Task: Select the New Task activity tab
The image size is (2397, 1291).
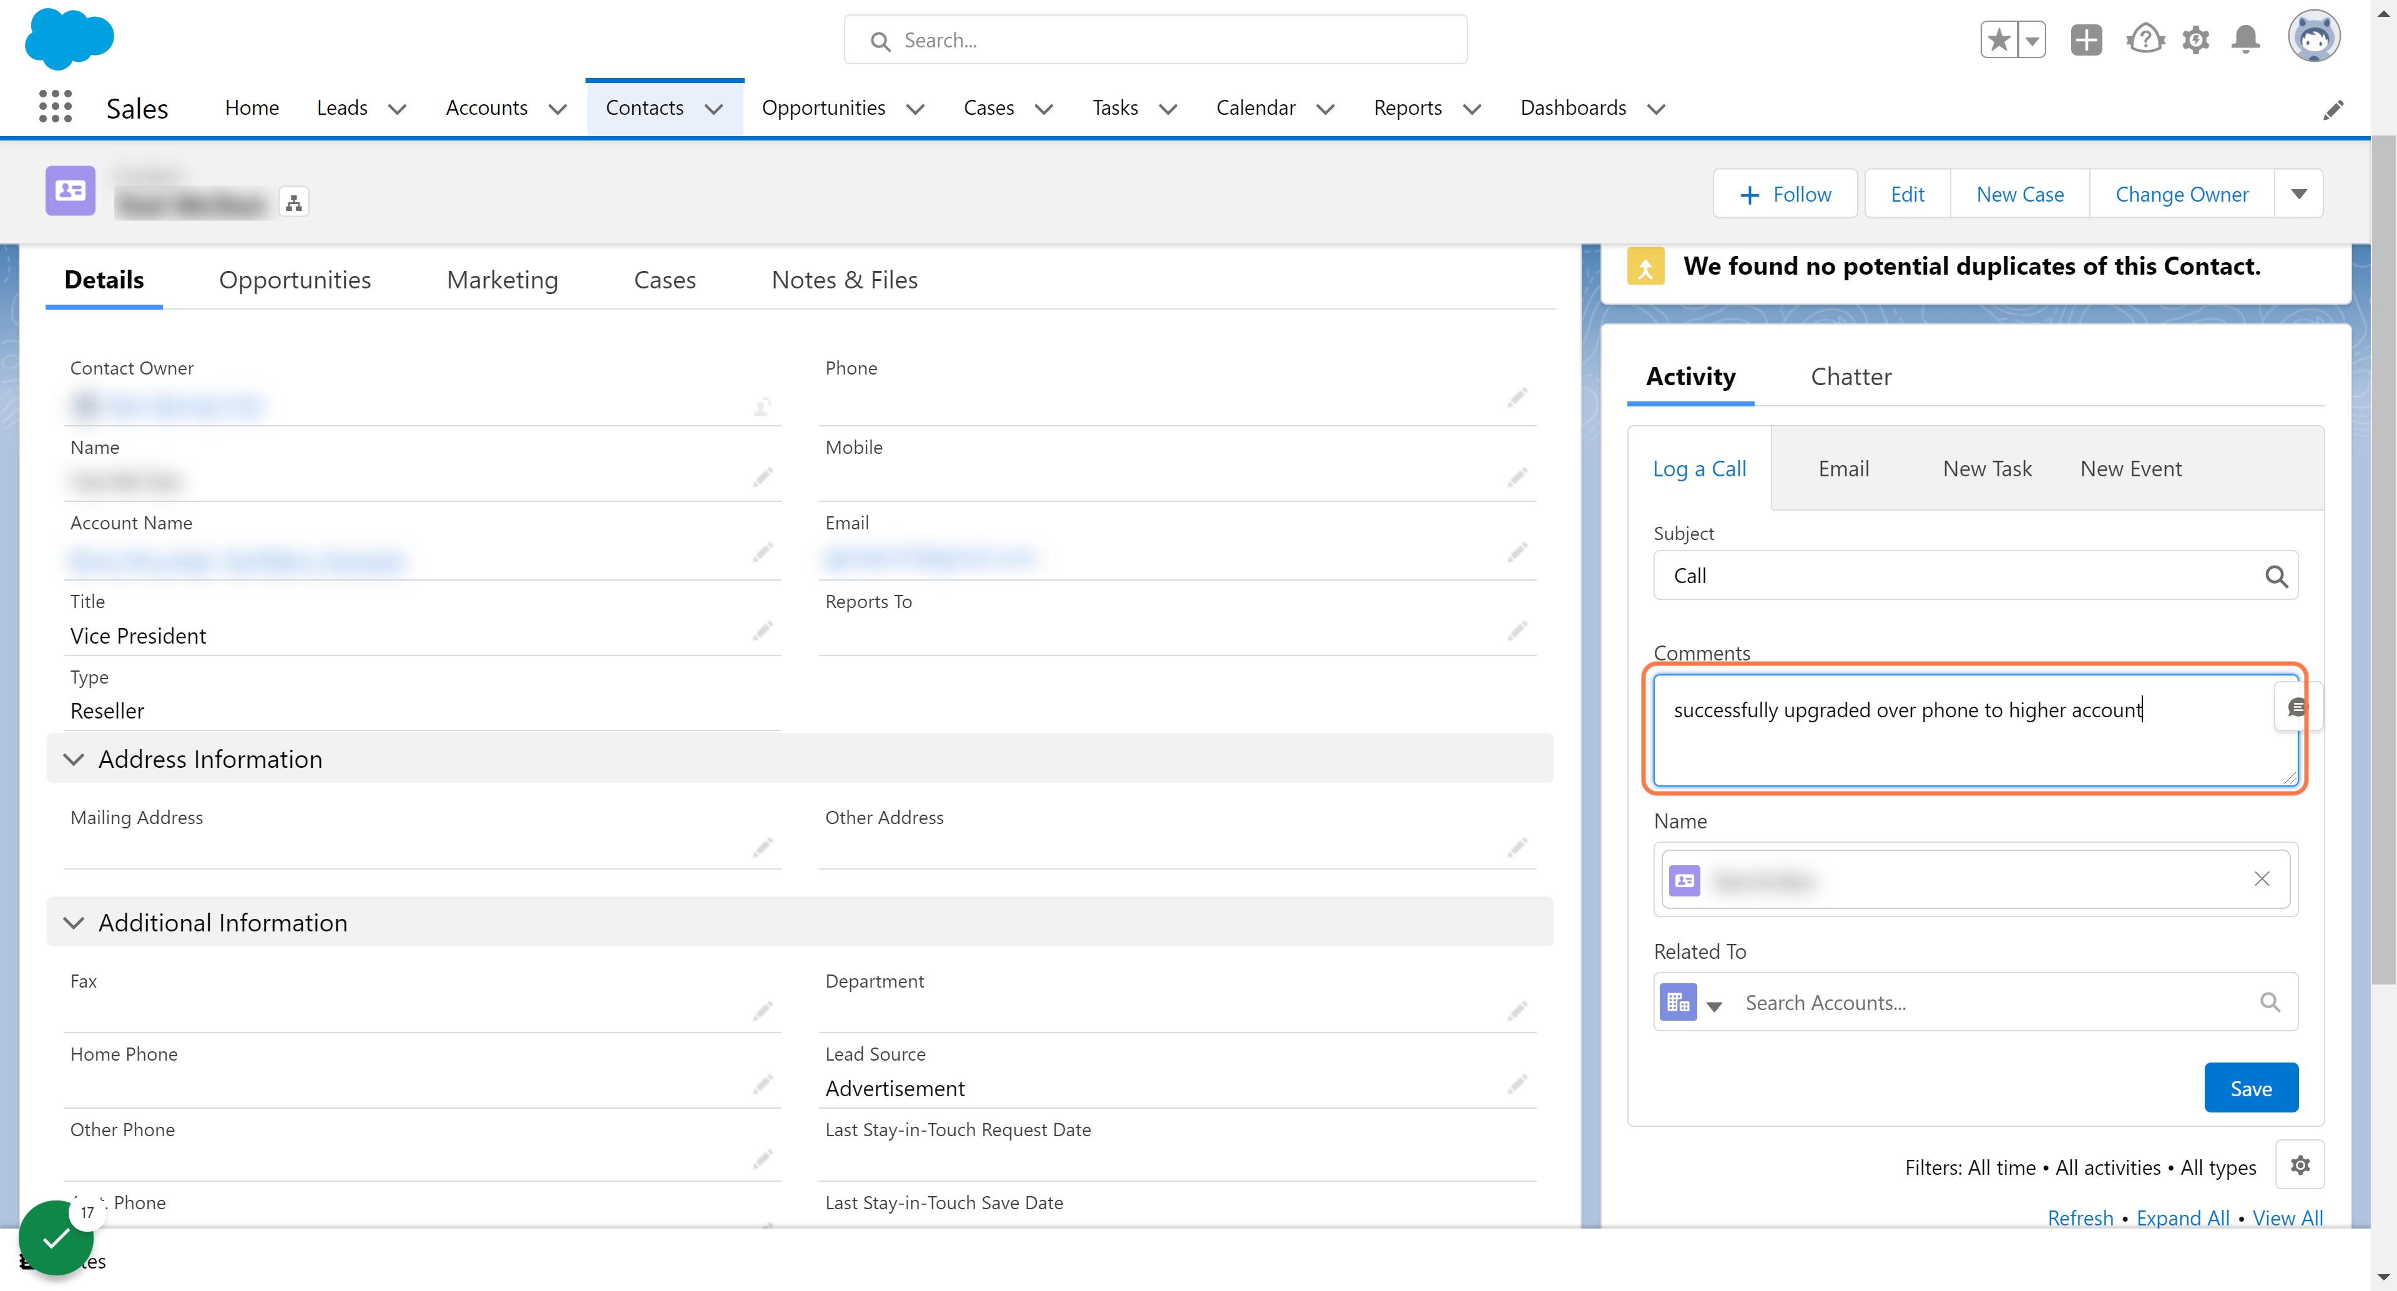Action: coord(1987,469)
